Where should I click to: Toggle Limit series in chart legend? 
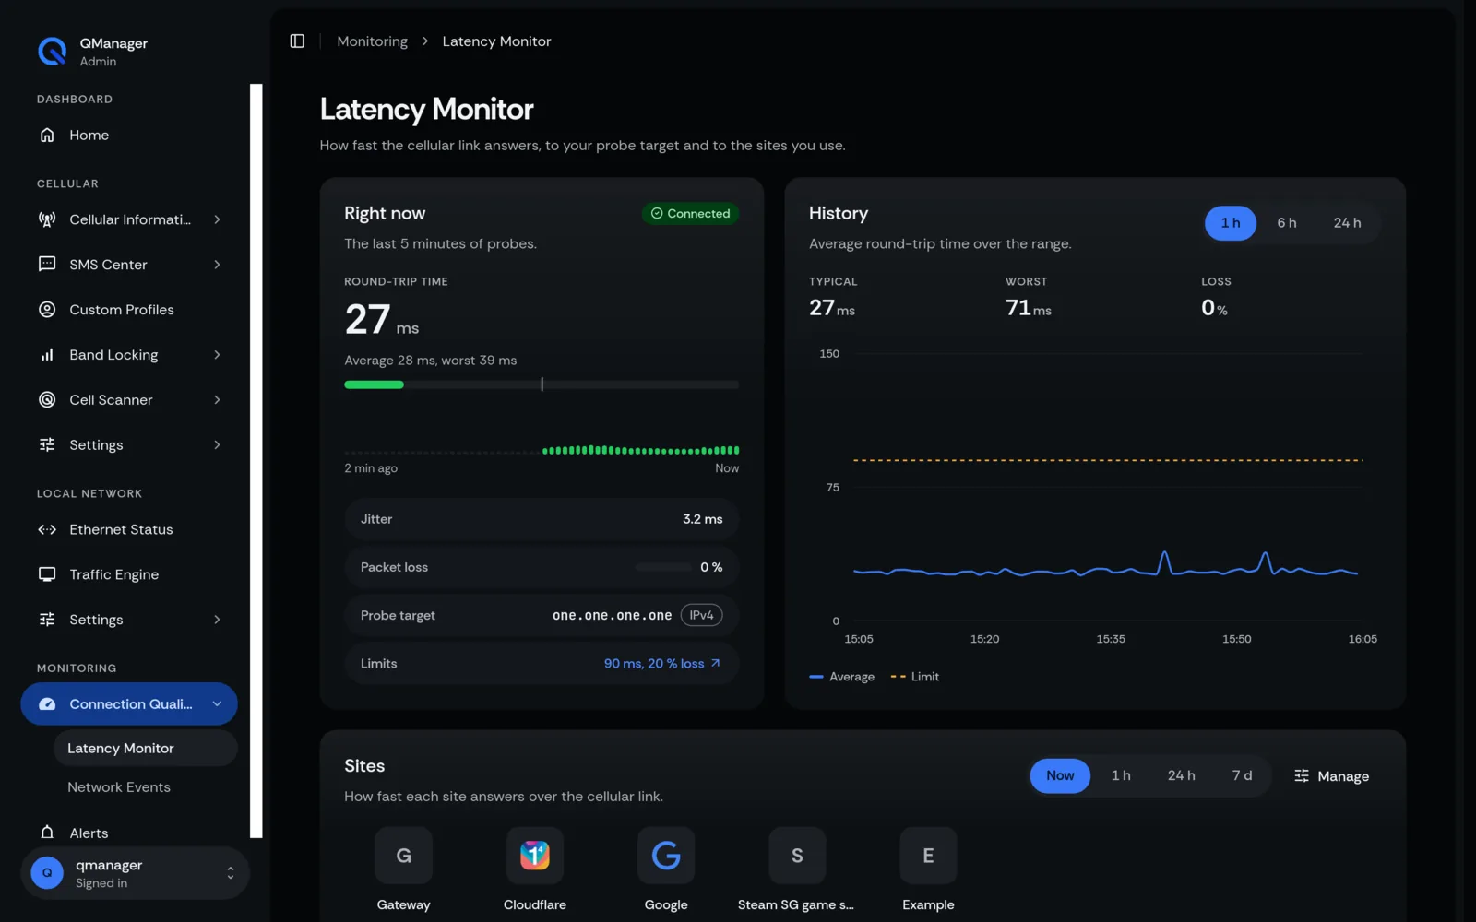click(915, 677)
